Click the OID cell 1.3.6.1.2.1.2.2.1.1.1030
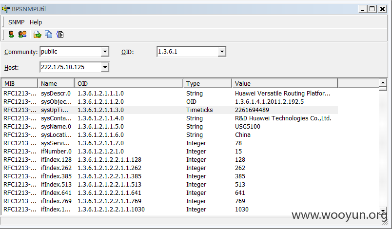 click(111, 210)
